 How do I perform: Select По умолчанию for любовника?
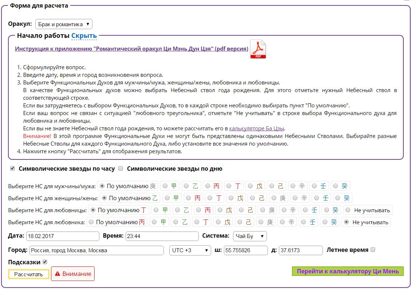(91, 222)
